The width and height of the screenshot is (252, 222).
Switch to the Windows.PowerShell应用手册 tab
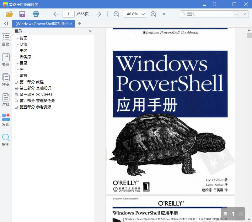(42, 24)
